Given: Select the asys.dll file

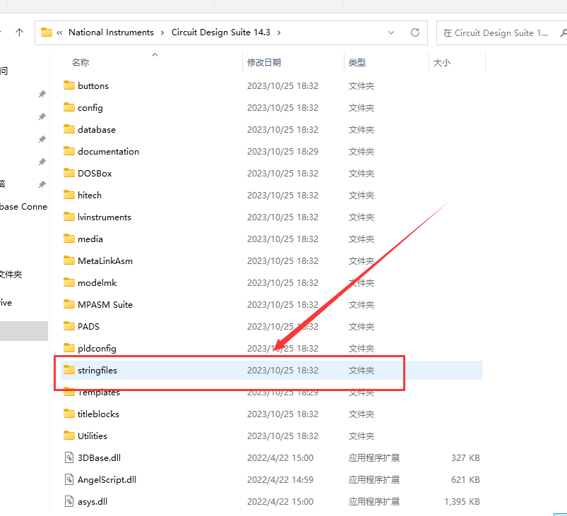Looking at the screenshot, I should (92, 501).
